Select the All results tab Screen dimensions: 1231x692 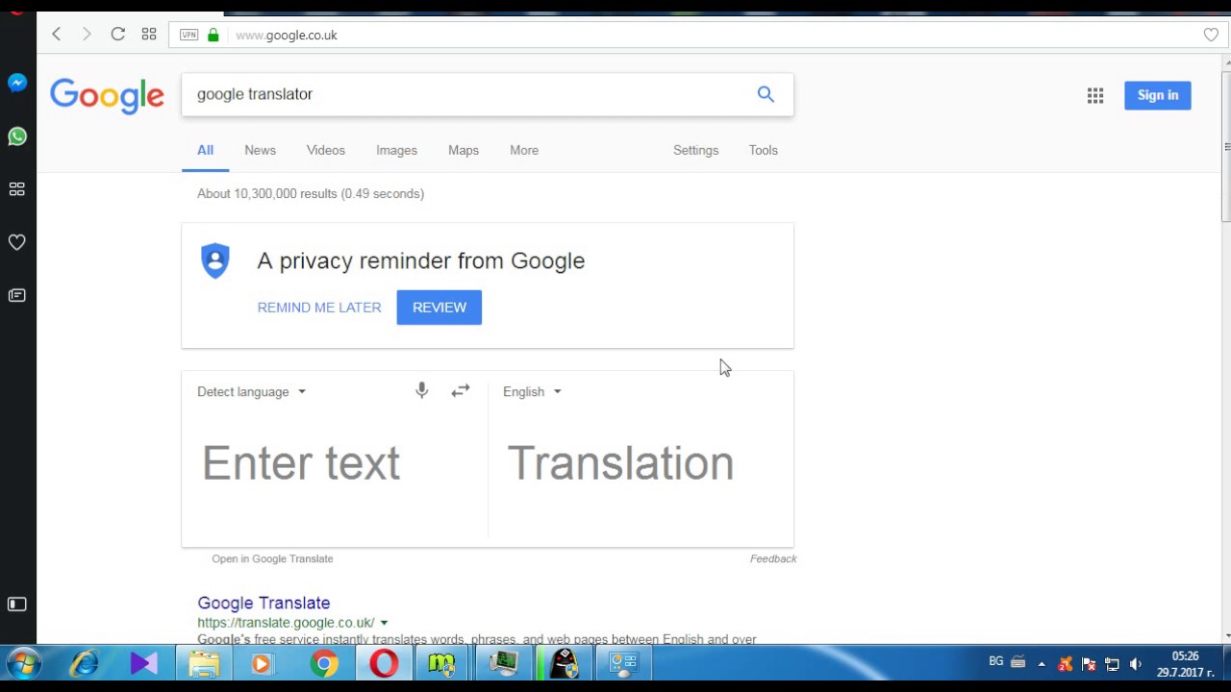click(x=205, y=150)
